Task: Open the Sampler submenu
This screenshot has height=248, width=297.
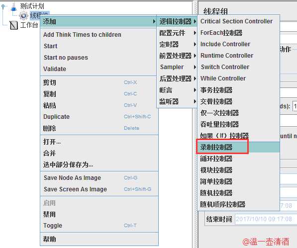Action: click(177, 67)
